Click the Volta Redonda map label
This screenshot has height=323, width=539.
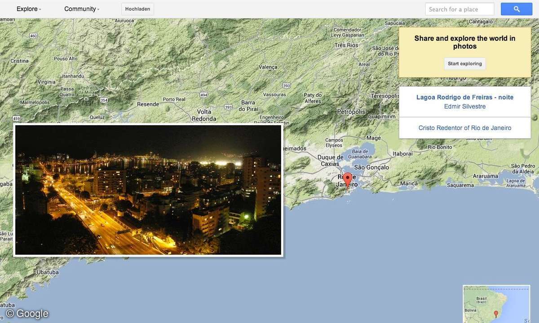[204, 115]
